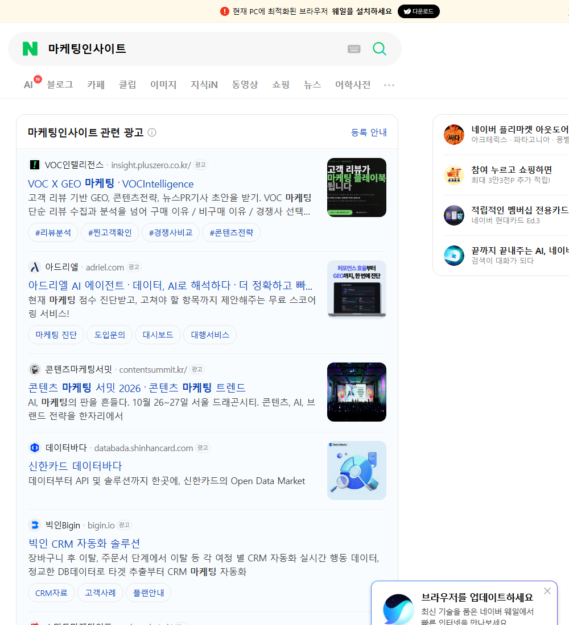Click the red warning icon in top banner
The width and height of the screenshot is (569, 625).
(224, 11)
